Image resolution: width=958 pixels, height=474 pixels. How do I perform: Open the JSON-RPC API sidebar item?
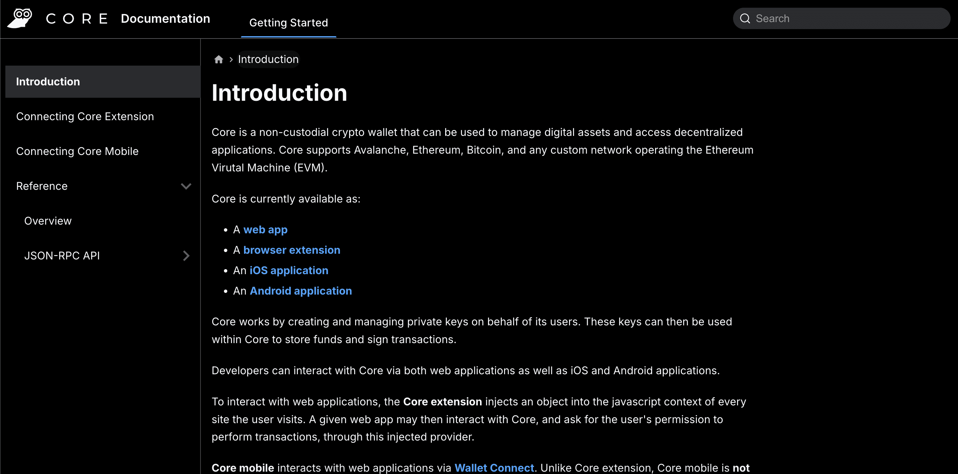(62, 256)
